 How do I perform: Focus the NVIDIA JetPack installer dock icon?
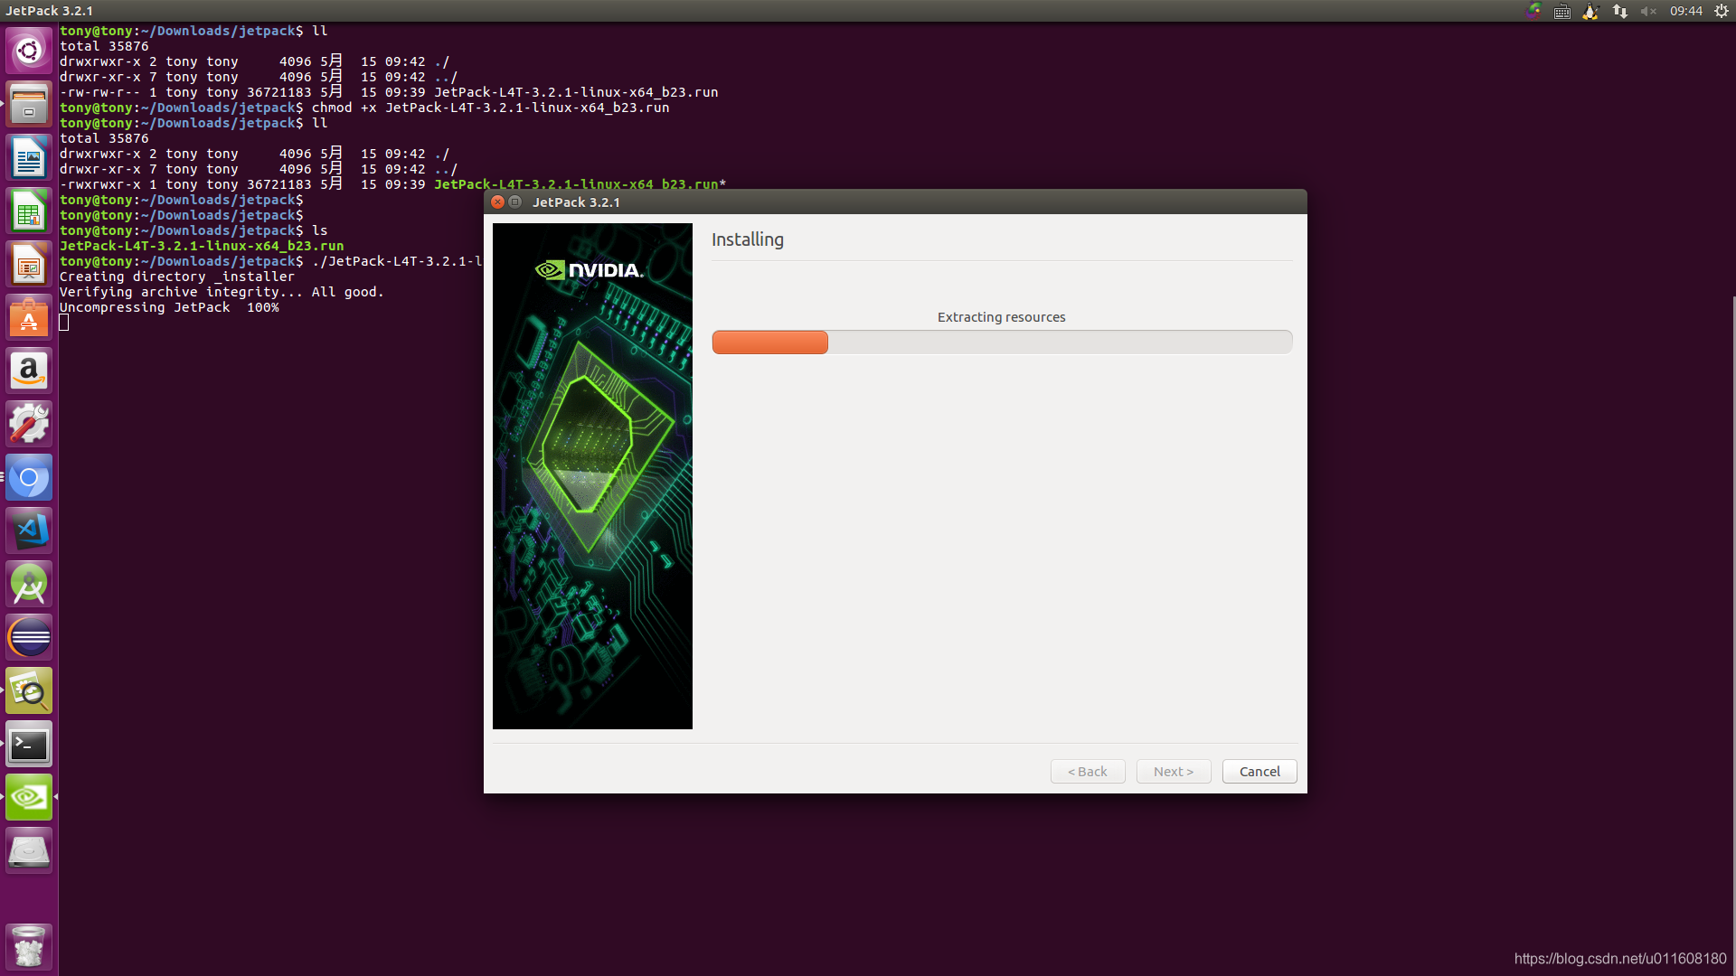click(x=29, y=797)
